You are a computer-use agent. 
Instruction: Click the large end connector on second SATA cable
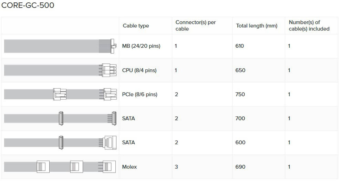110,142
